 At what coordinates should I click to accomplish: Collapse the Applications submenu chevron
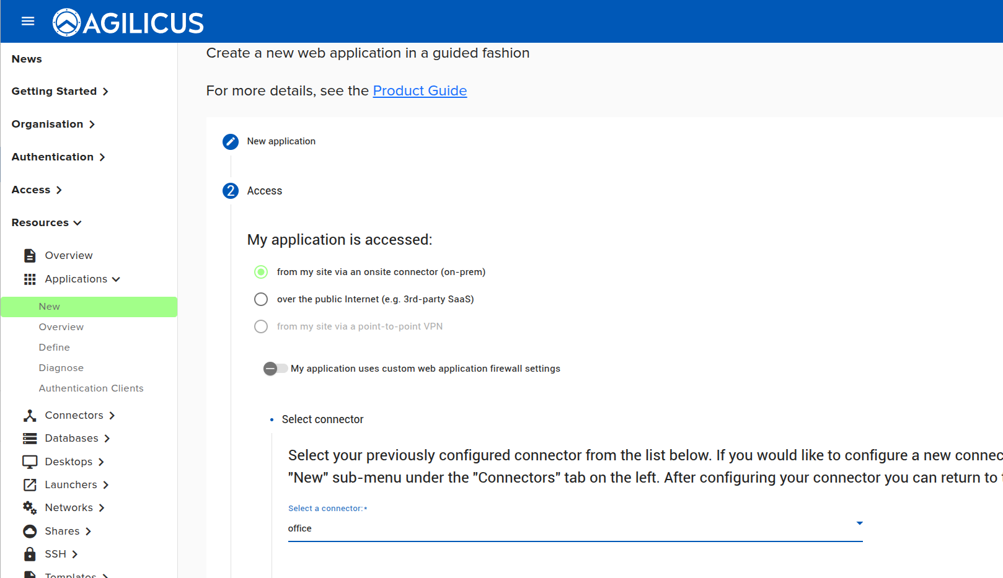(116, 279)
